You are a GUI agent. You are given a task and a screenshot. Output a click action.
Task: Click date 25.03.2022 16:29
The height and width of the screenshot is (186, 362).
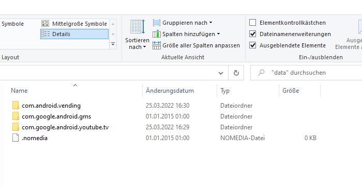coord(168,127)
